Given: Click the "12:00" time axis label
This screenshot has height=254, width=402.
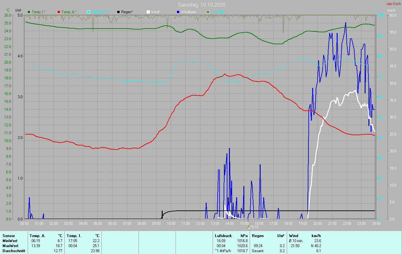Looking at the screenshot, I should (x=200, y=224).
